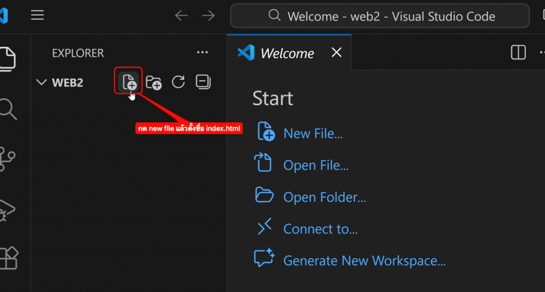Split the editor to the right

pos(518,53)
